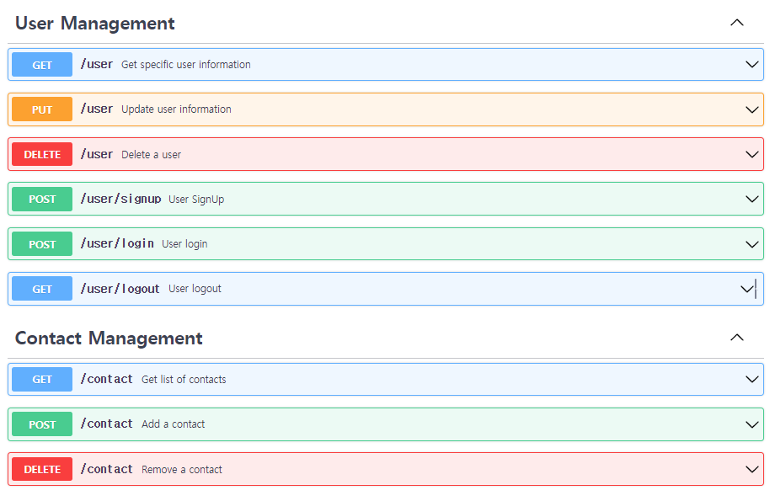
Task: Collapse the Contact Management section chevron
Action: pyautogui.click(x=736, y=338)
